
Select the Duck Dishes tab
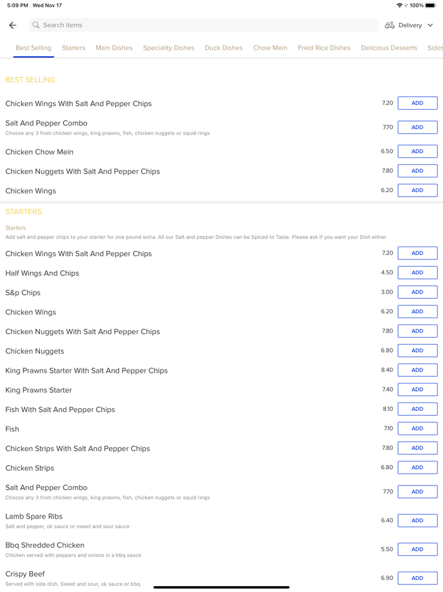click(223, 48)
